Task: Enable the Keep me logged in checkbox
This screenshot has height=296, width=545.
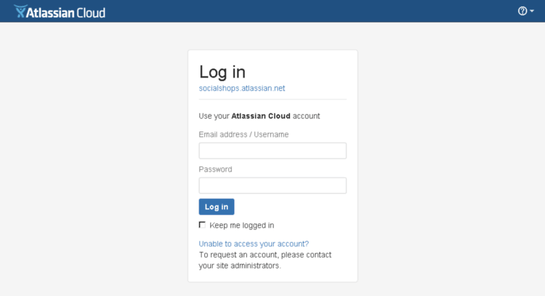Action: 202,225
